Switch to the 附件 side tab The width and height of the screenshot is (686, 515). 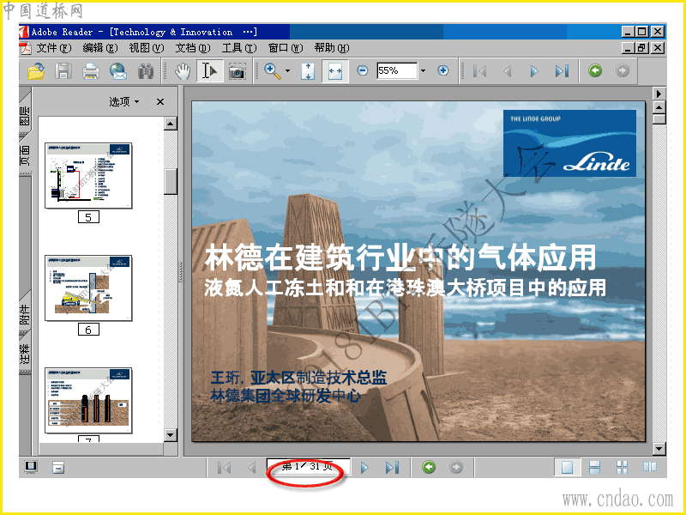click(x=25, y=314)
